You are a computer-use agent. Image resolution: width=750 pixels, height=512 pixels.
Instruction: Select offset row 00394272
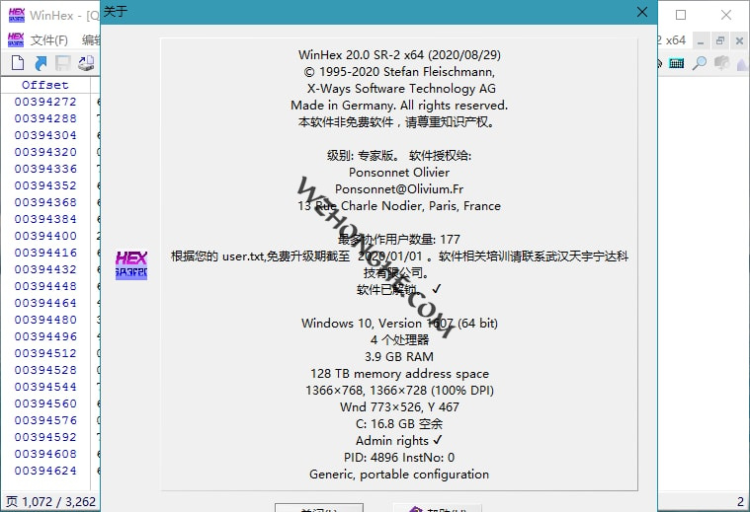(45, 102)
